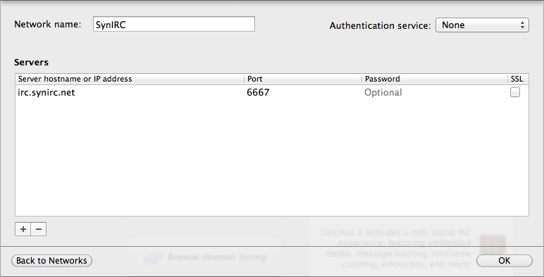Go Back to Networks
The image size is (544, 277).
[51, 261]
